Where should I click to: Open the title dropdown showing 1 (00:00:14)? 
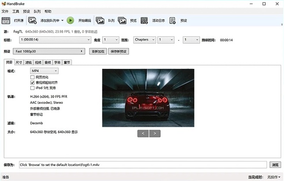tap(55, 40)
